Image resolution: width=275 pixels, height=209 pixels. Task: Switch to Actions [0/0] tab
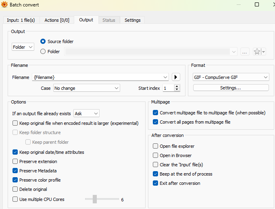click(x=57, y=20)
